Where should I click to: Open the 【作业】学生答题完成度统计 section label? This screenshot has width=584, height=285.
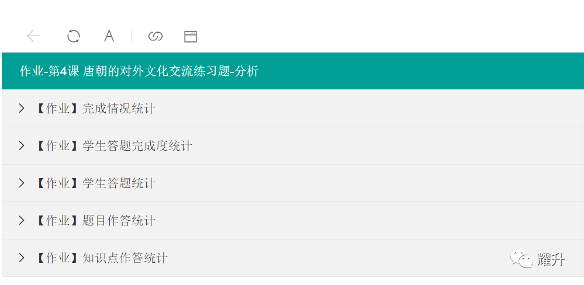click(x=113, y=146)
